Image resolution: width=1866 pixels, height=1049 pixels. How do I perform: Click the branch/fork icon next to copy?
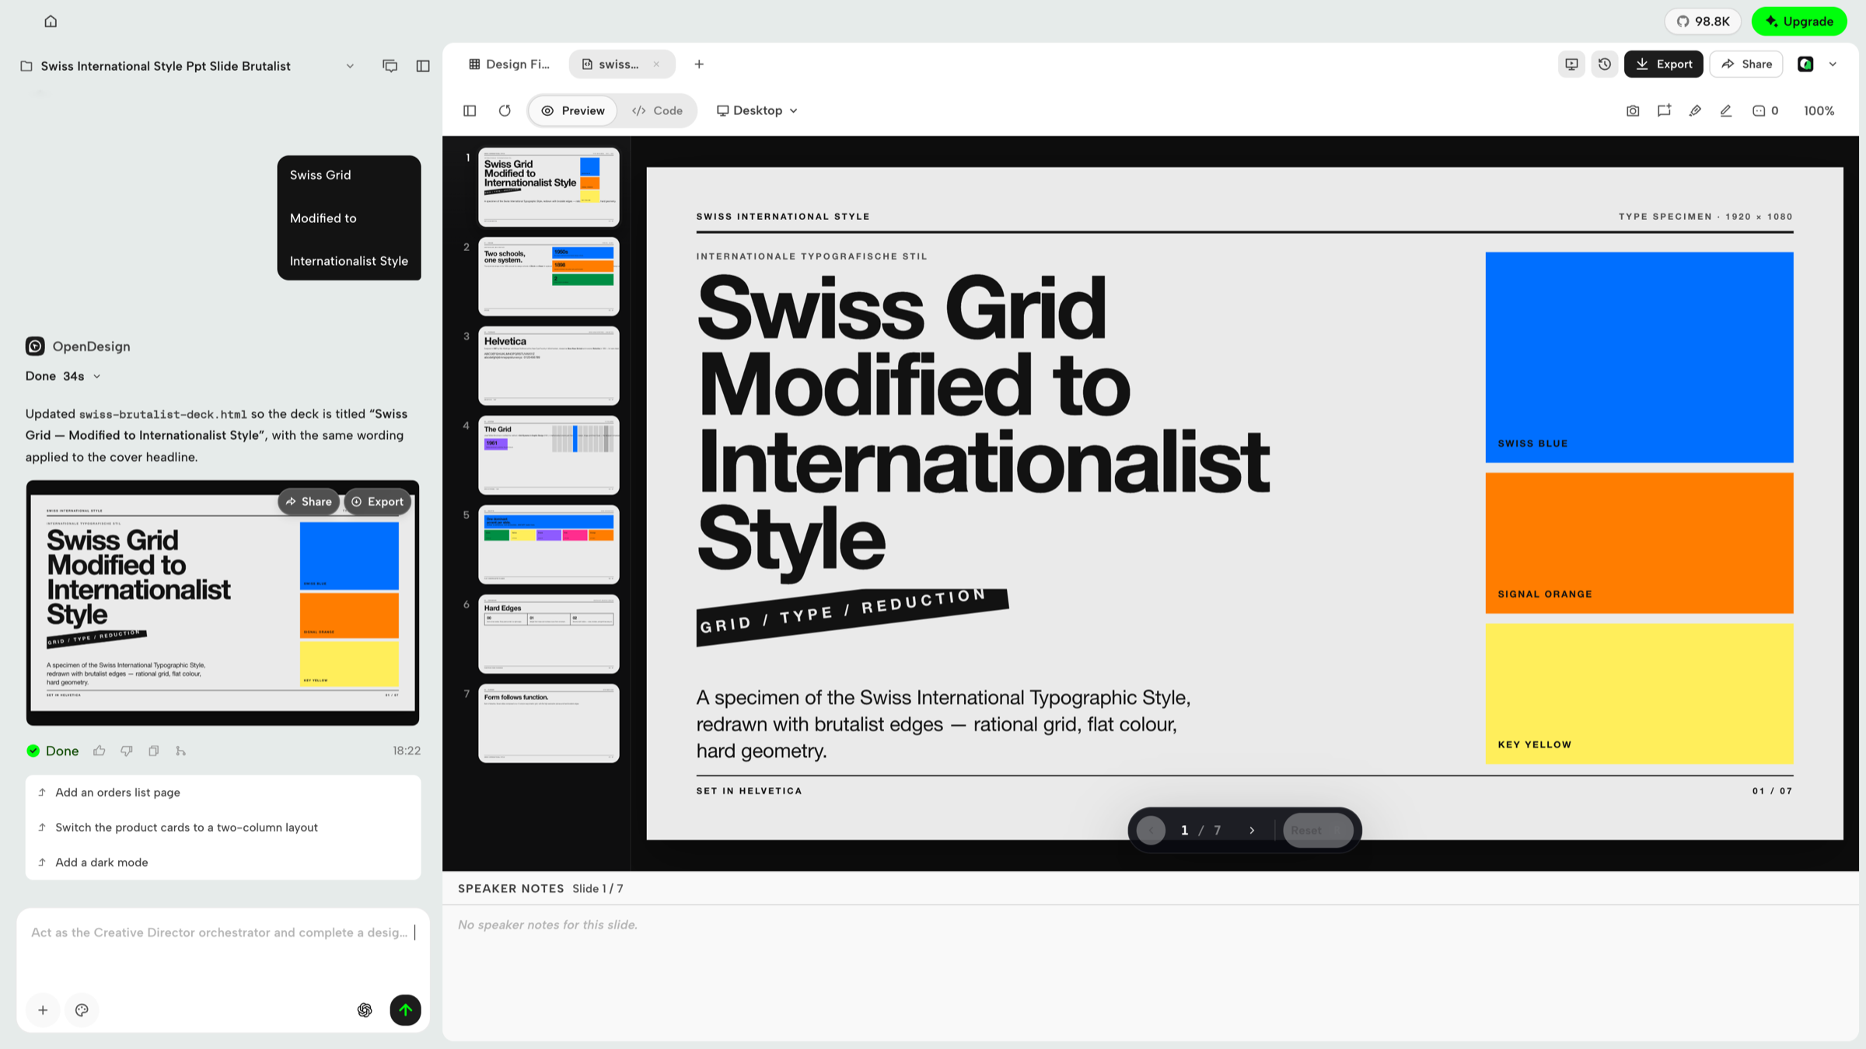click(181, 751)
